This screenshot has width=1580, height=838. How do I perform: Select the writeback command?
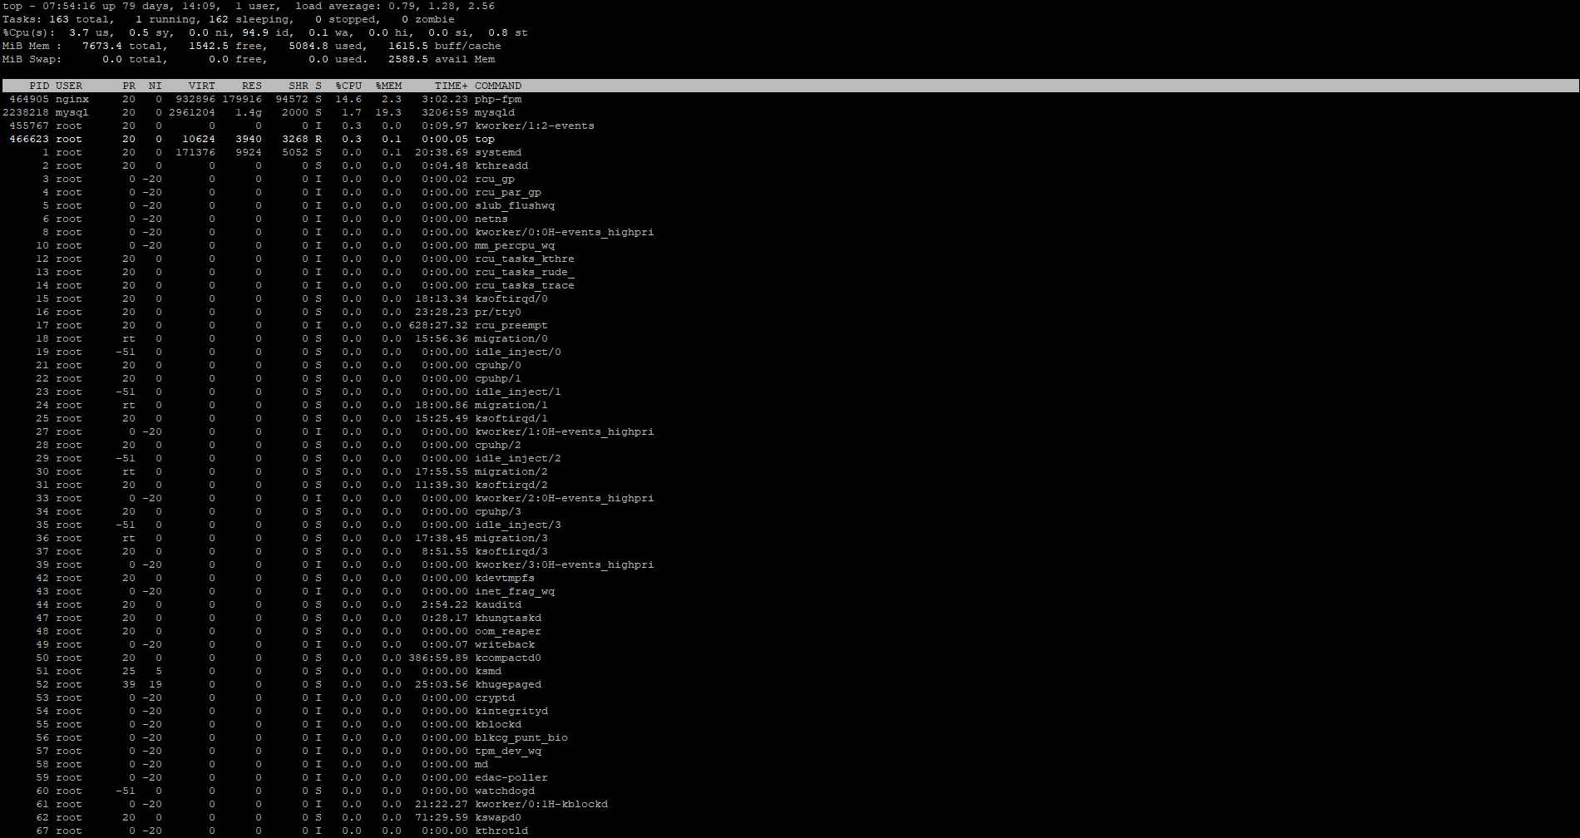point(505,644)
